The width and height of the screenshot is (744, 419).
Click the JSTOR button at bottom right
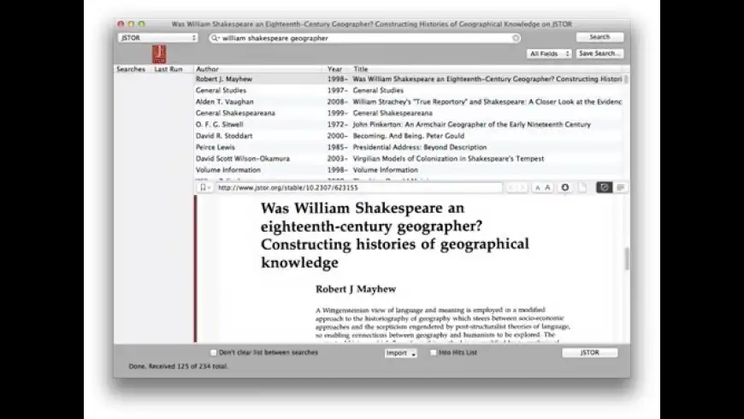click(x=590, y=352)
